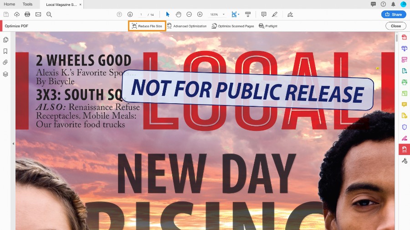The height and width of the screenshot is (230, 410).
Task: Click the vertical scrollbar thumb
Action: coord(396,38)
